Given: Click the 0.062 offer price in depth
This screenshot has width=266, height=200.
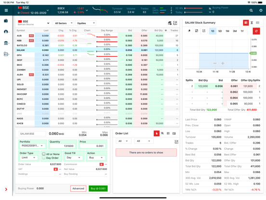Looking at the screenshot, I should (234, 92).
